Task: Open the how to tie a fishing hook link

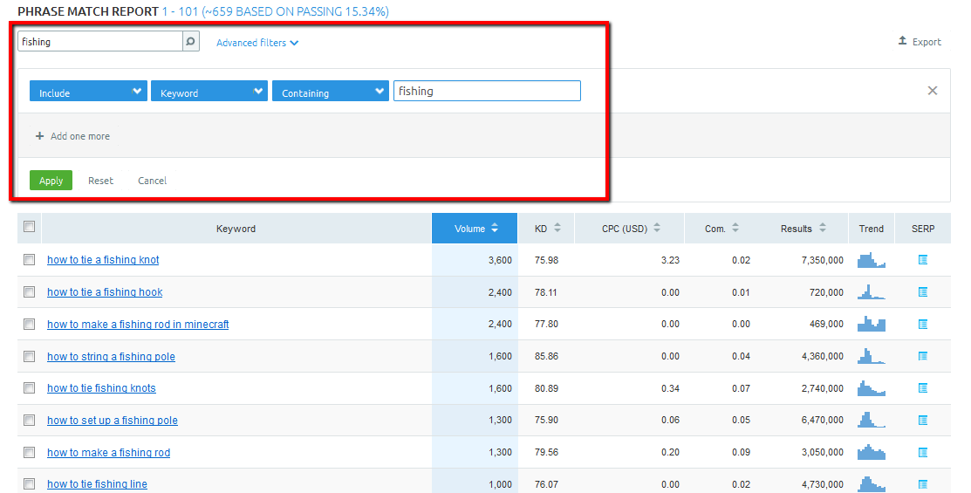Action: (105, 291)
